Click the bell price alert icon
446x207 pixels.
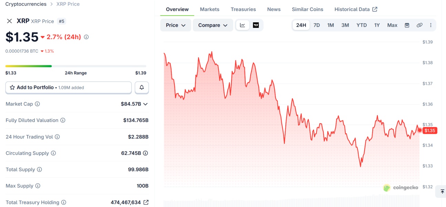click(x=142, y=88)
